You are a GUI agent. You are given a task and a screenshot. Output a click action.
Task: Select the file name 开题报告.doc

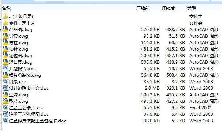(22, 68)
